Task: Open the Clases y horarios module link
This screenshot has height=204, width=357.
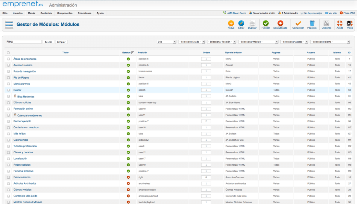Action: (23, 152)
